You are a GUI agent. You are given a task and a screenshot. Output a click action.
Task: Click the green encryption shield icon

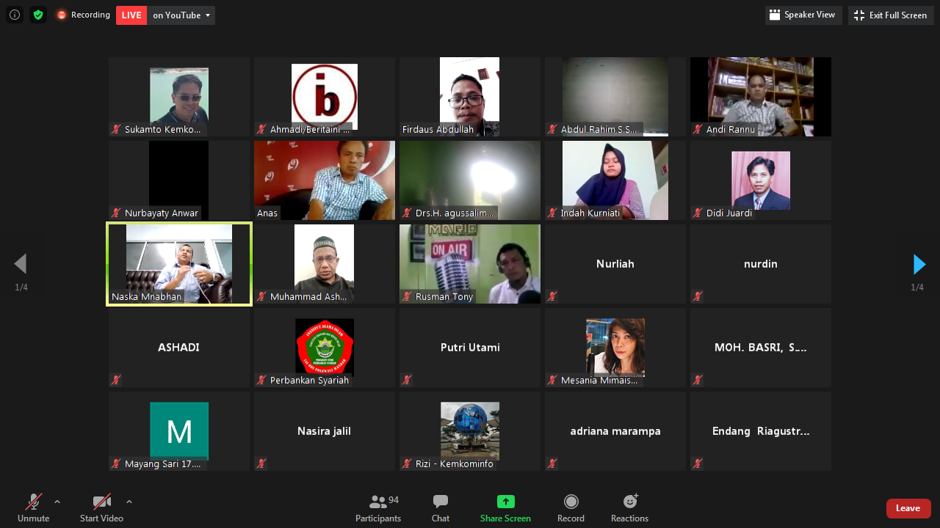tap(38, 15)
